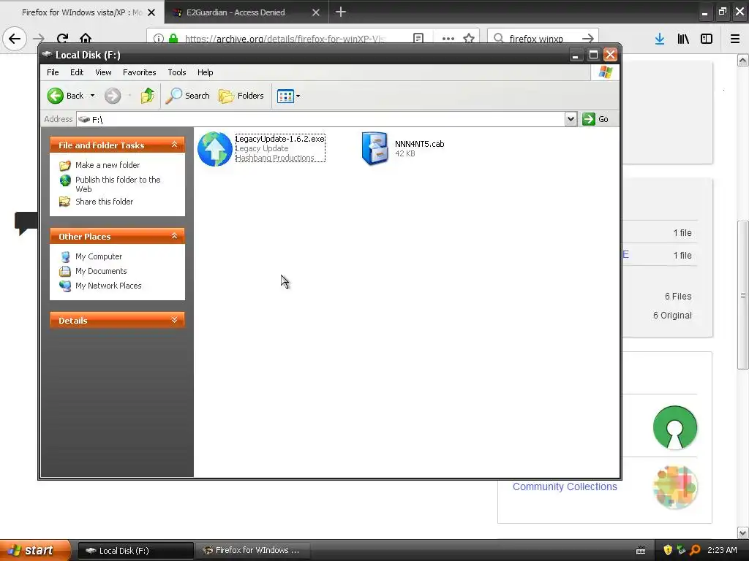Viewport: 749px width, 561px height.
Task: Click the Firefox page vertical scrollbar
Action: click(x=743, y=296)
